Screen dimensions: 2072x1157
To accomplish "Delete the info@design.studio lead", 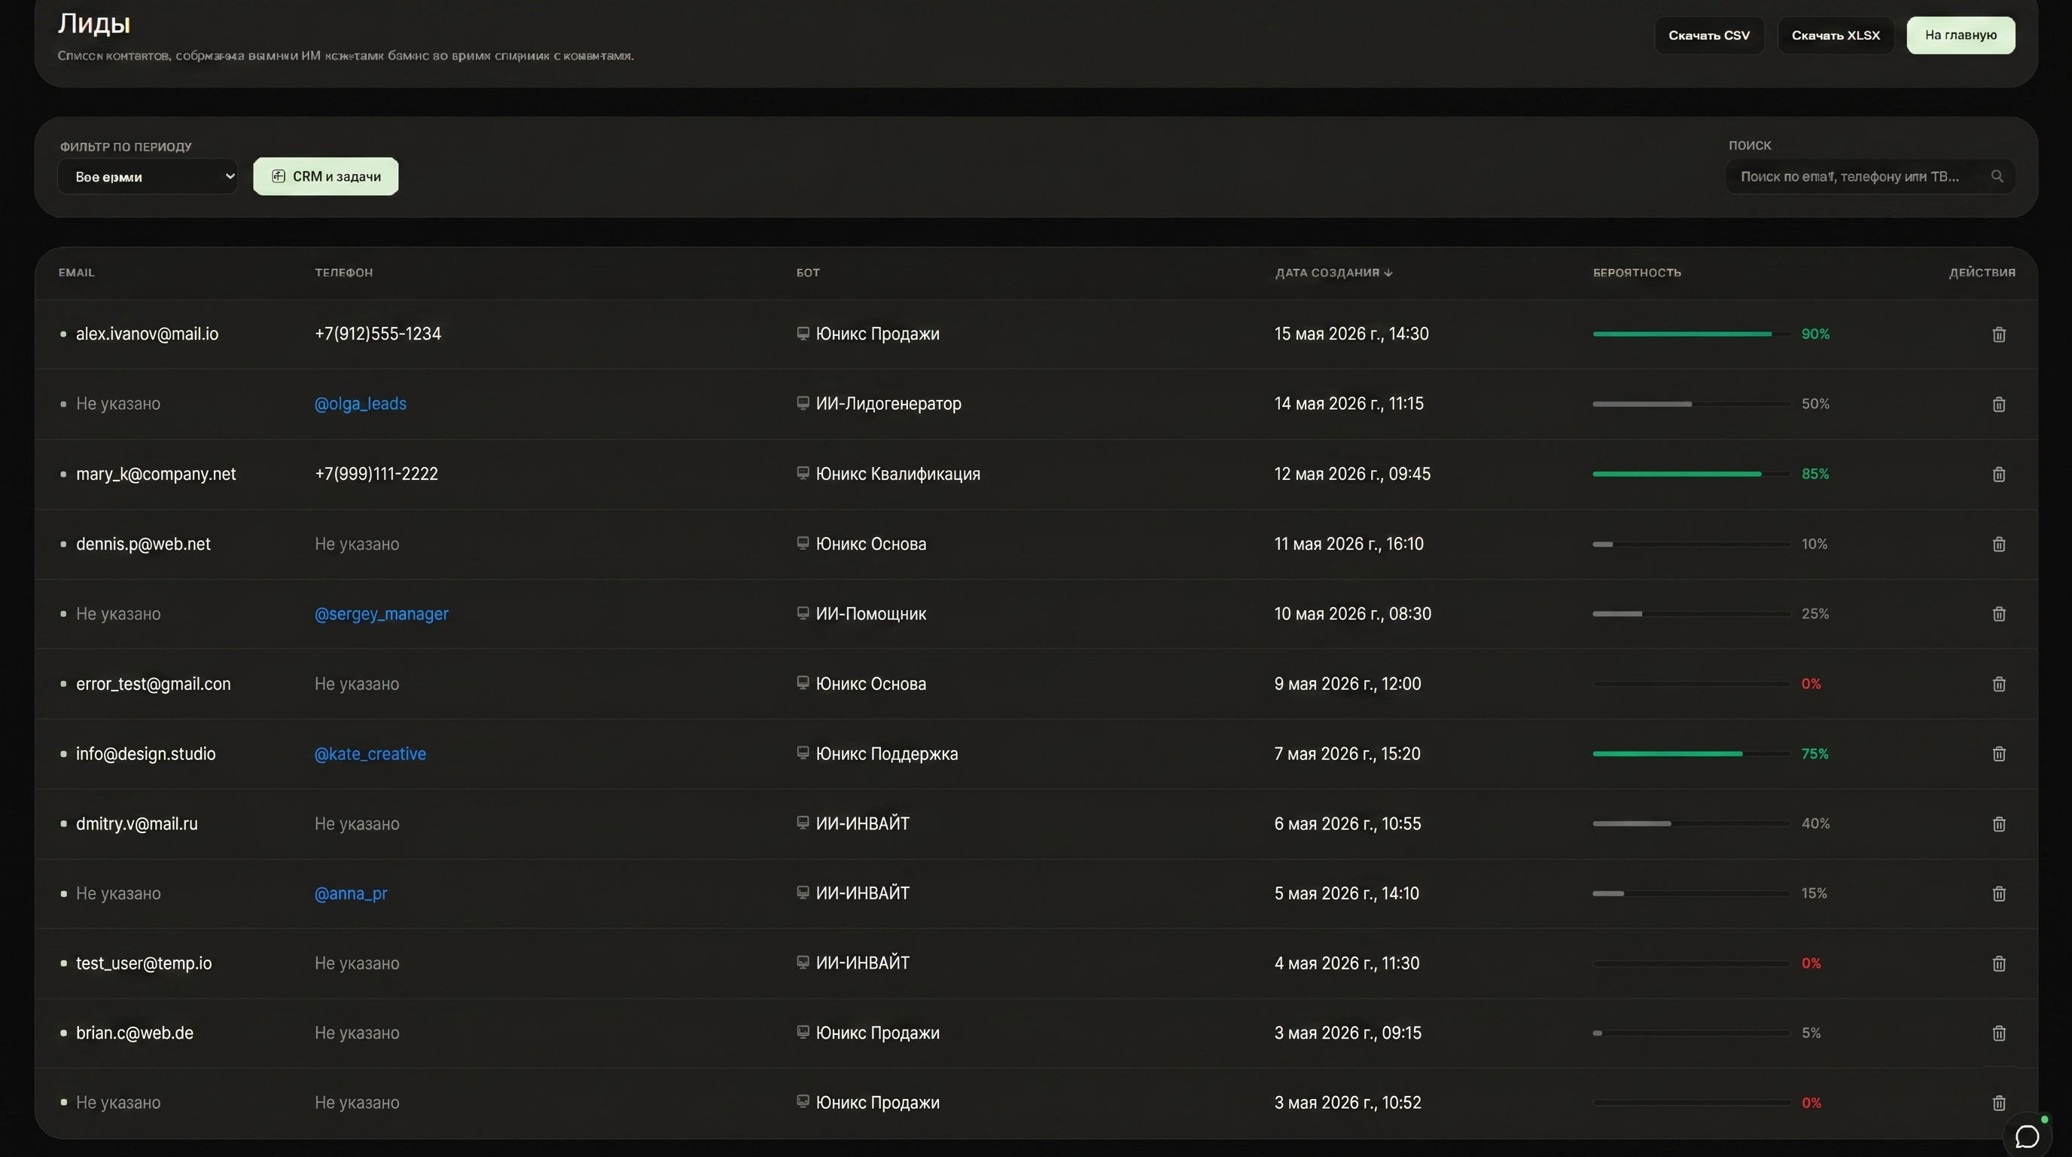I will pos(1998,754).
